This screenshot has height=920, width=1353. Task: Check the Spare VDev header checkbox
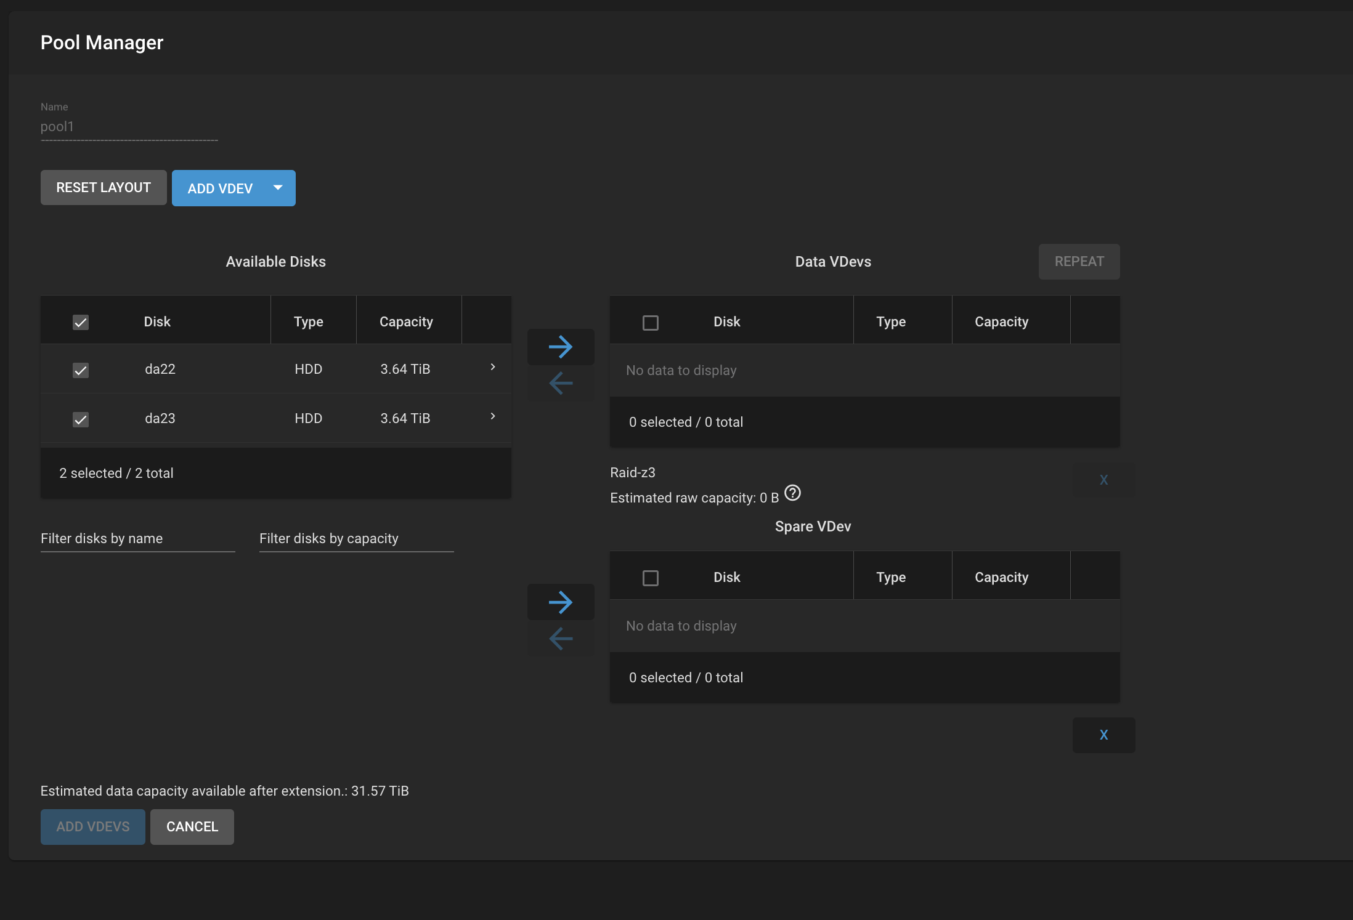tap(650, 578)
